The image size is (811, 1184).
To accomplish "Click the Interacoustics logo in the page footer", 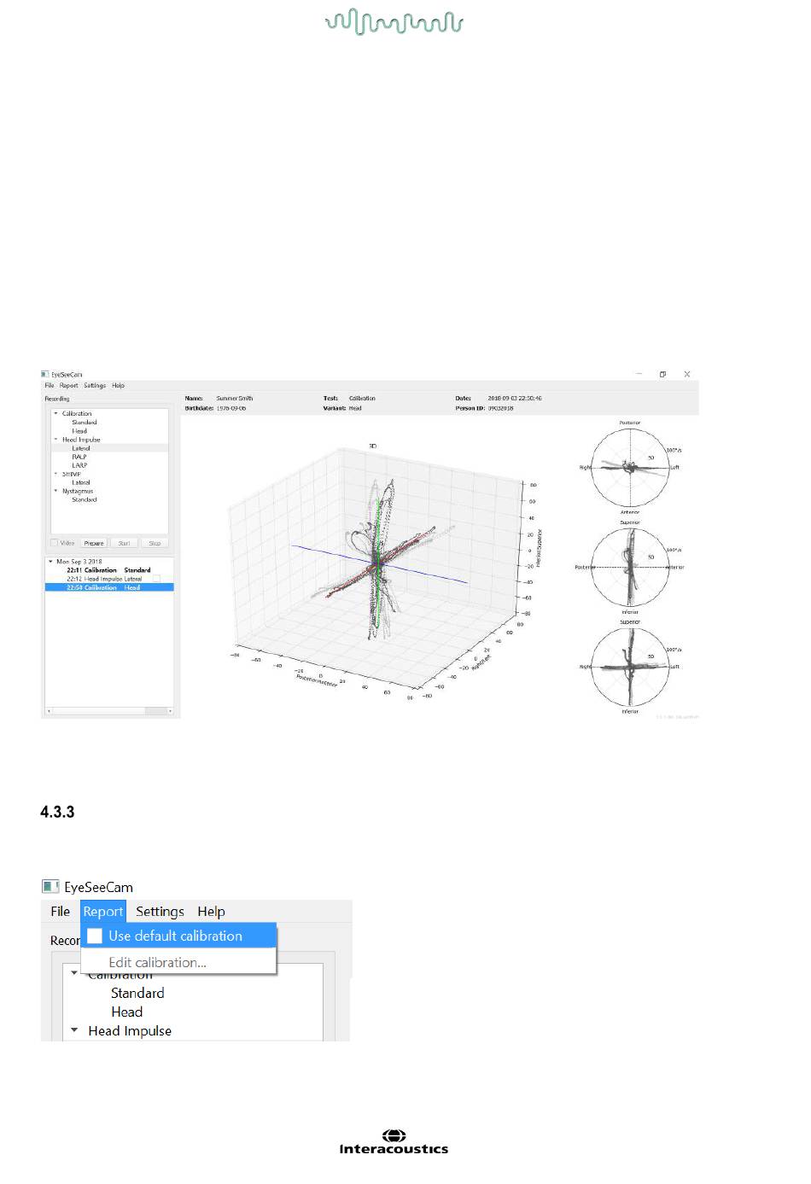I will tap(394, 1142).
